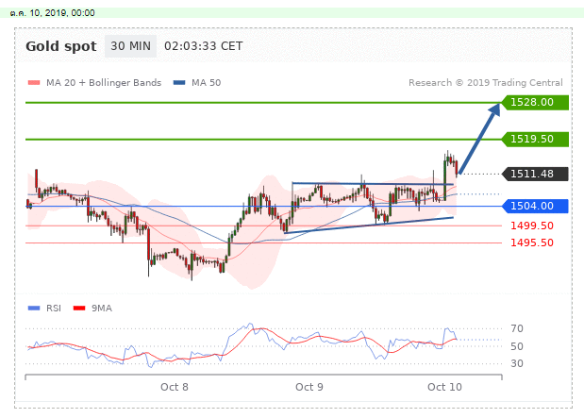
Task: Click the 30 MIN timeframe badge
Action: (x=130, y=46)
